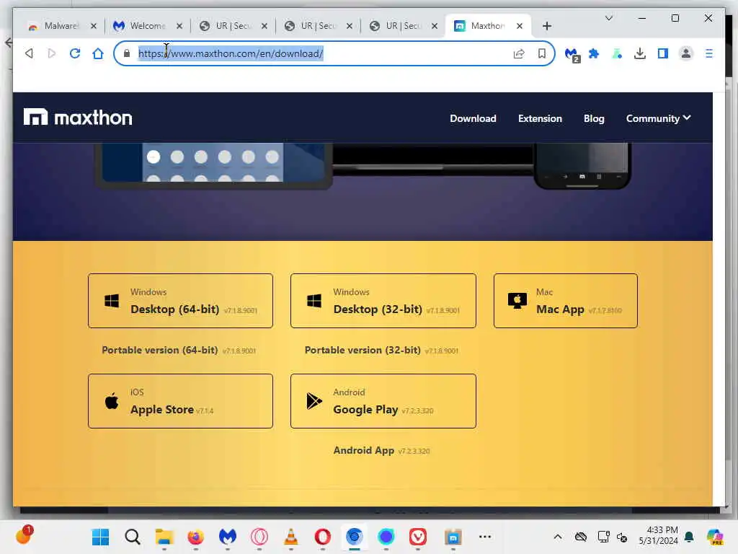Download Windows Desktop (64-bit)
This screenshot has height=554, width=738.
180,301
